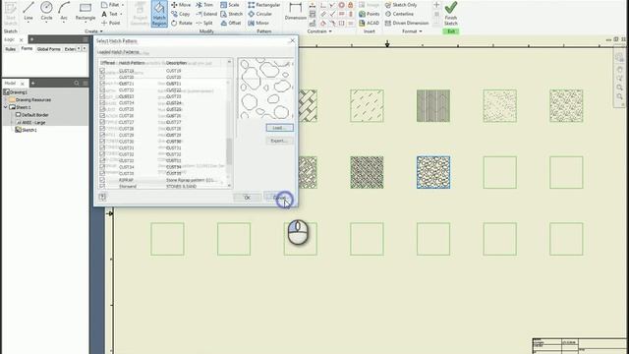Switch to the Model browser tab
The height and width of the screenshot is (354, 629).
10,83
